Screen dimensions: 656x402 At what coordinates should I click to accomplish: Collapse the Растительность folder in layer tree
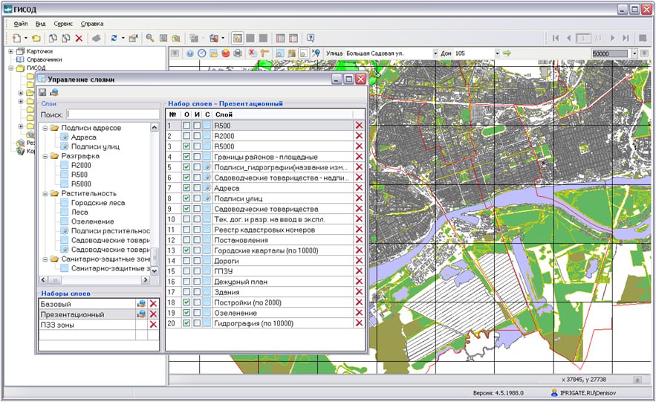click(45, 193)
